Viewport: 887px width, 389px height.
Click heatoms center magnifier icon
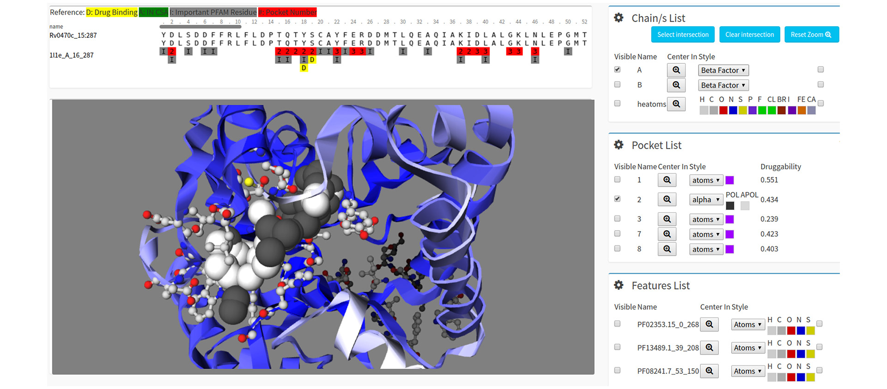pyautogui.click(x=676, y=104)
